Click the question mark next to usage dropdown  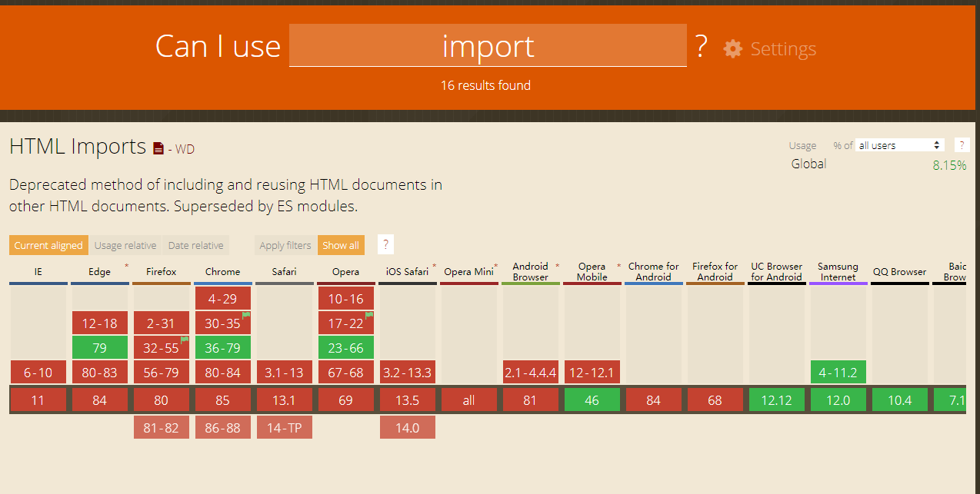coord(962,145)
